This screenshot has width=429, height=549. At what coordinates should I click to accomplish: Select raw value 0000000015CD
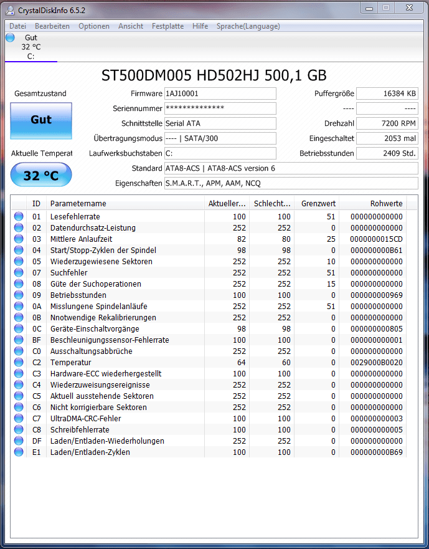tap(377, 239)
